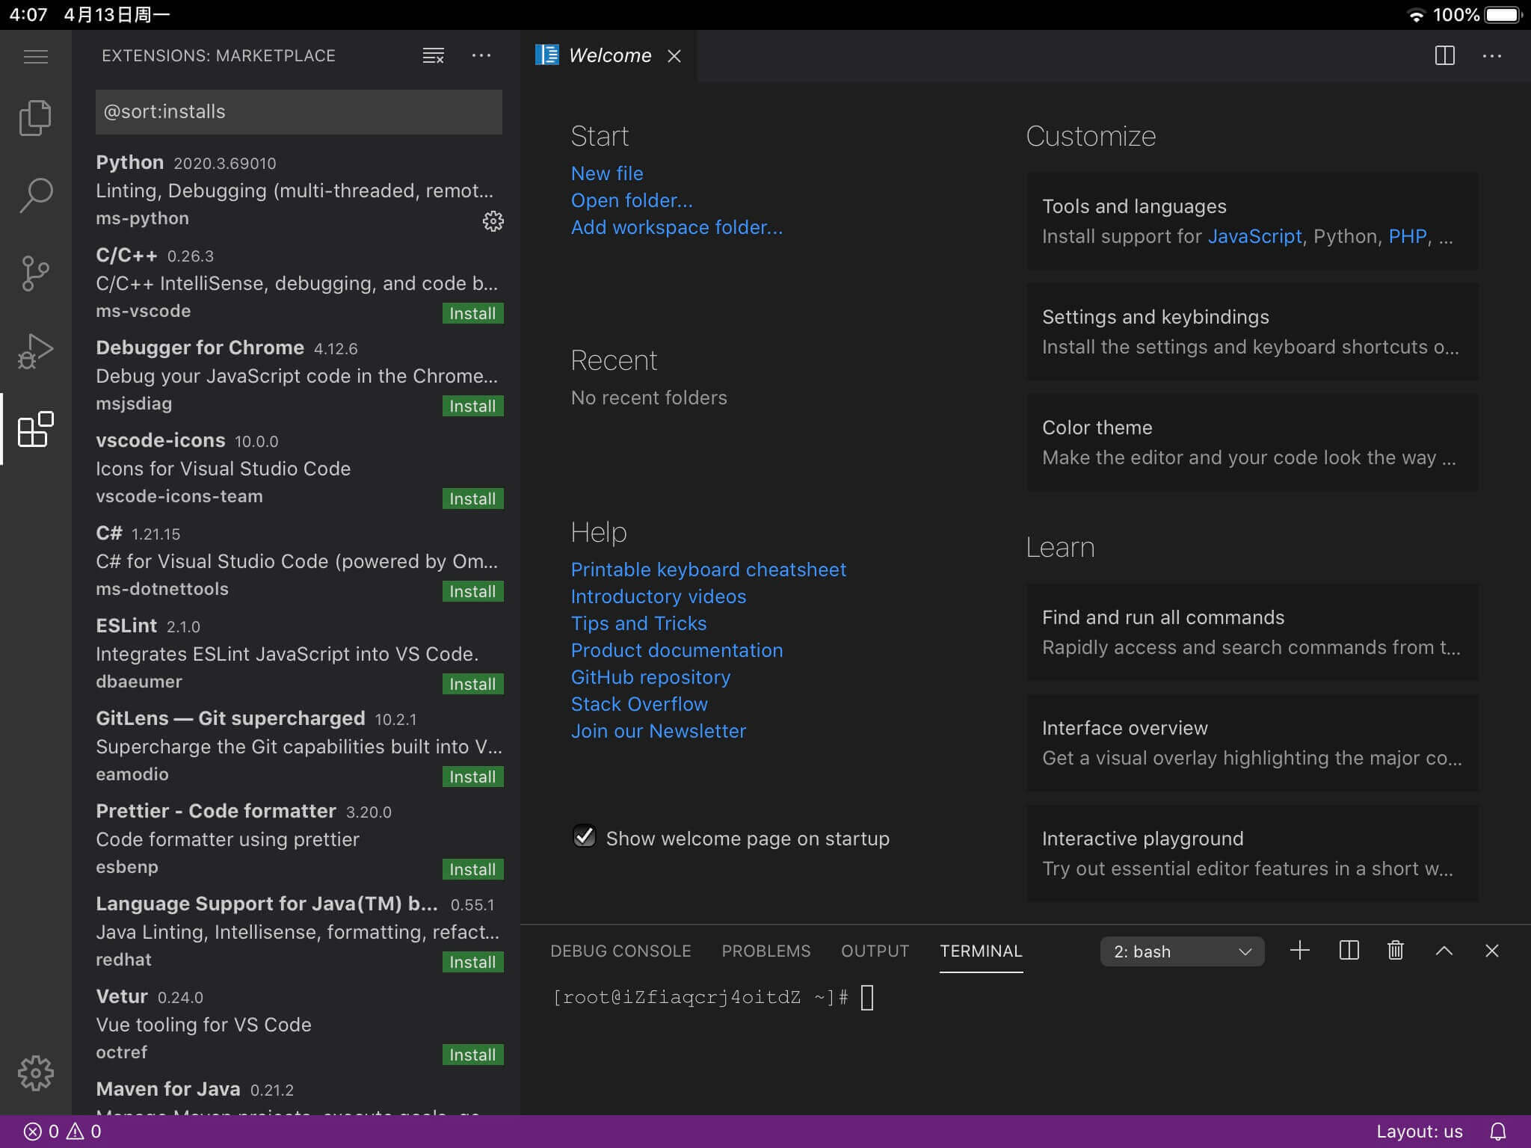Switch to the Debug Console tab
This screenshot has width=1531, height=1148.
tap(620, 951)
